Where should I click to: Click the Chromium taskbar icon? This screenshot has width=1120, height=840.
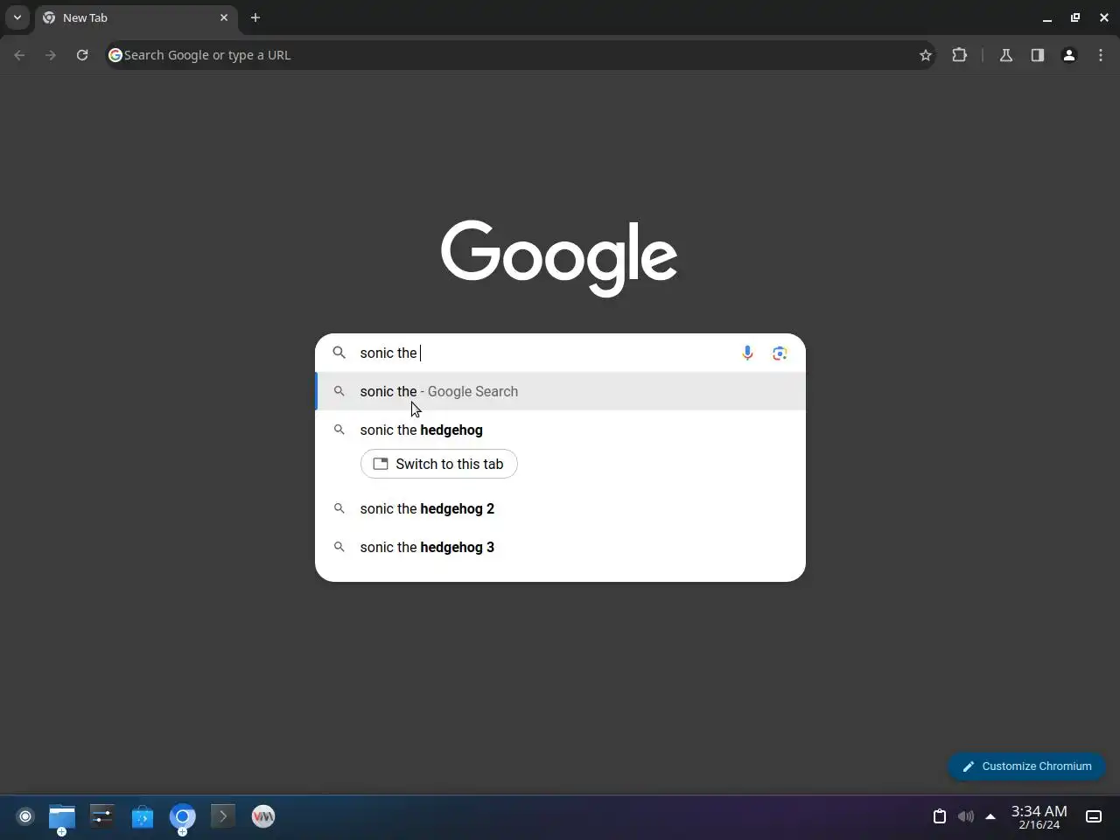[x=182, y=816]
